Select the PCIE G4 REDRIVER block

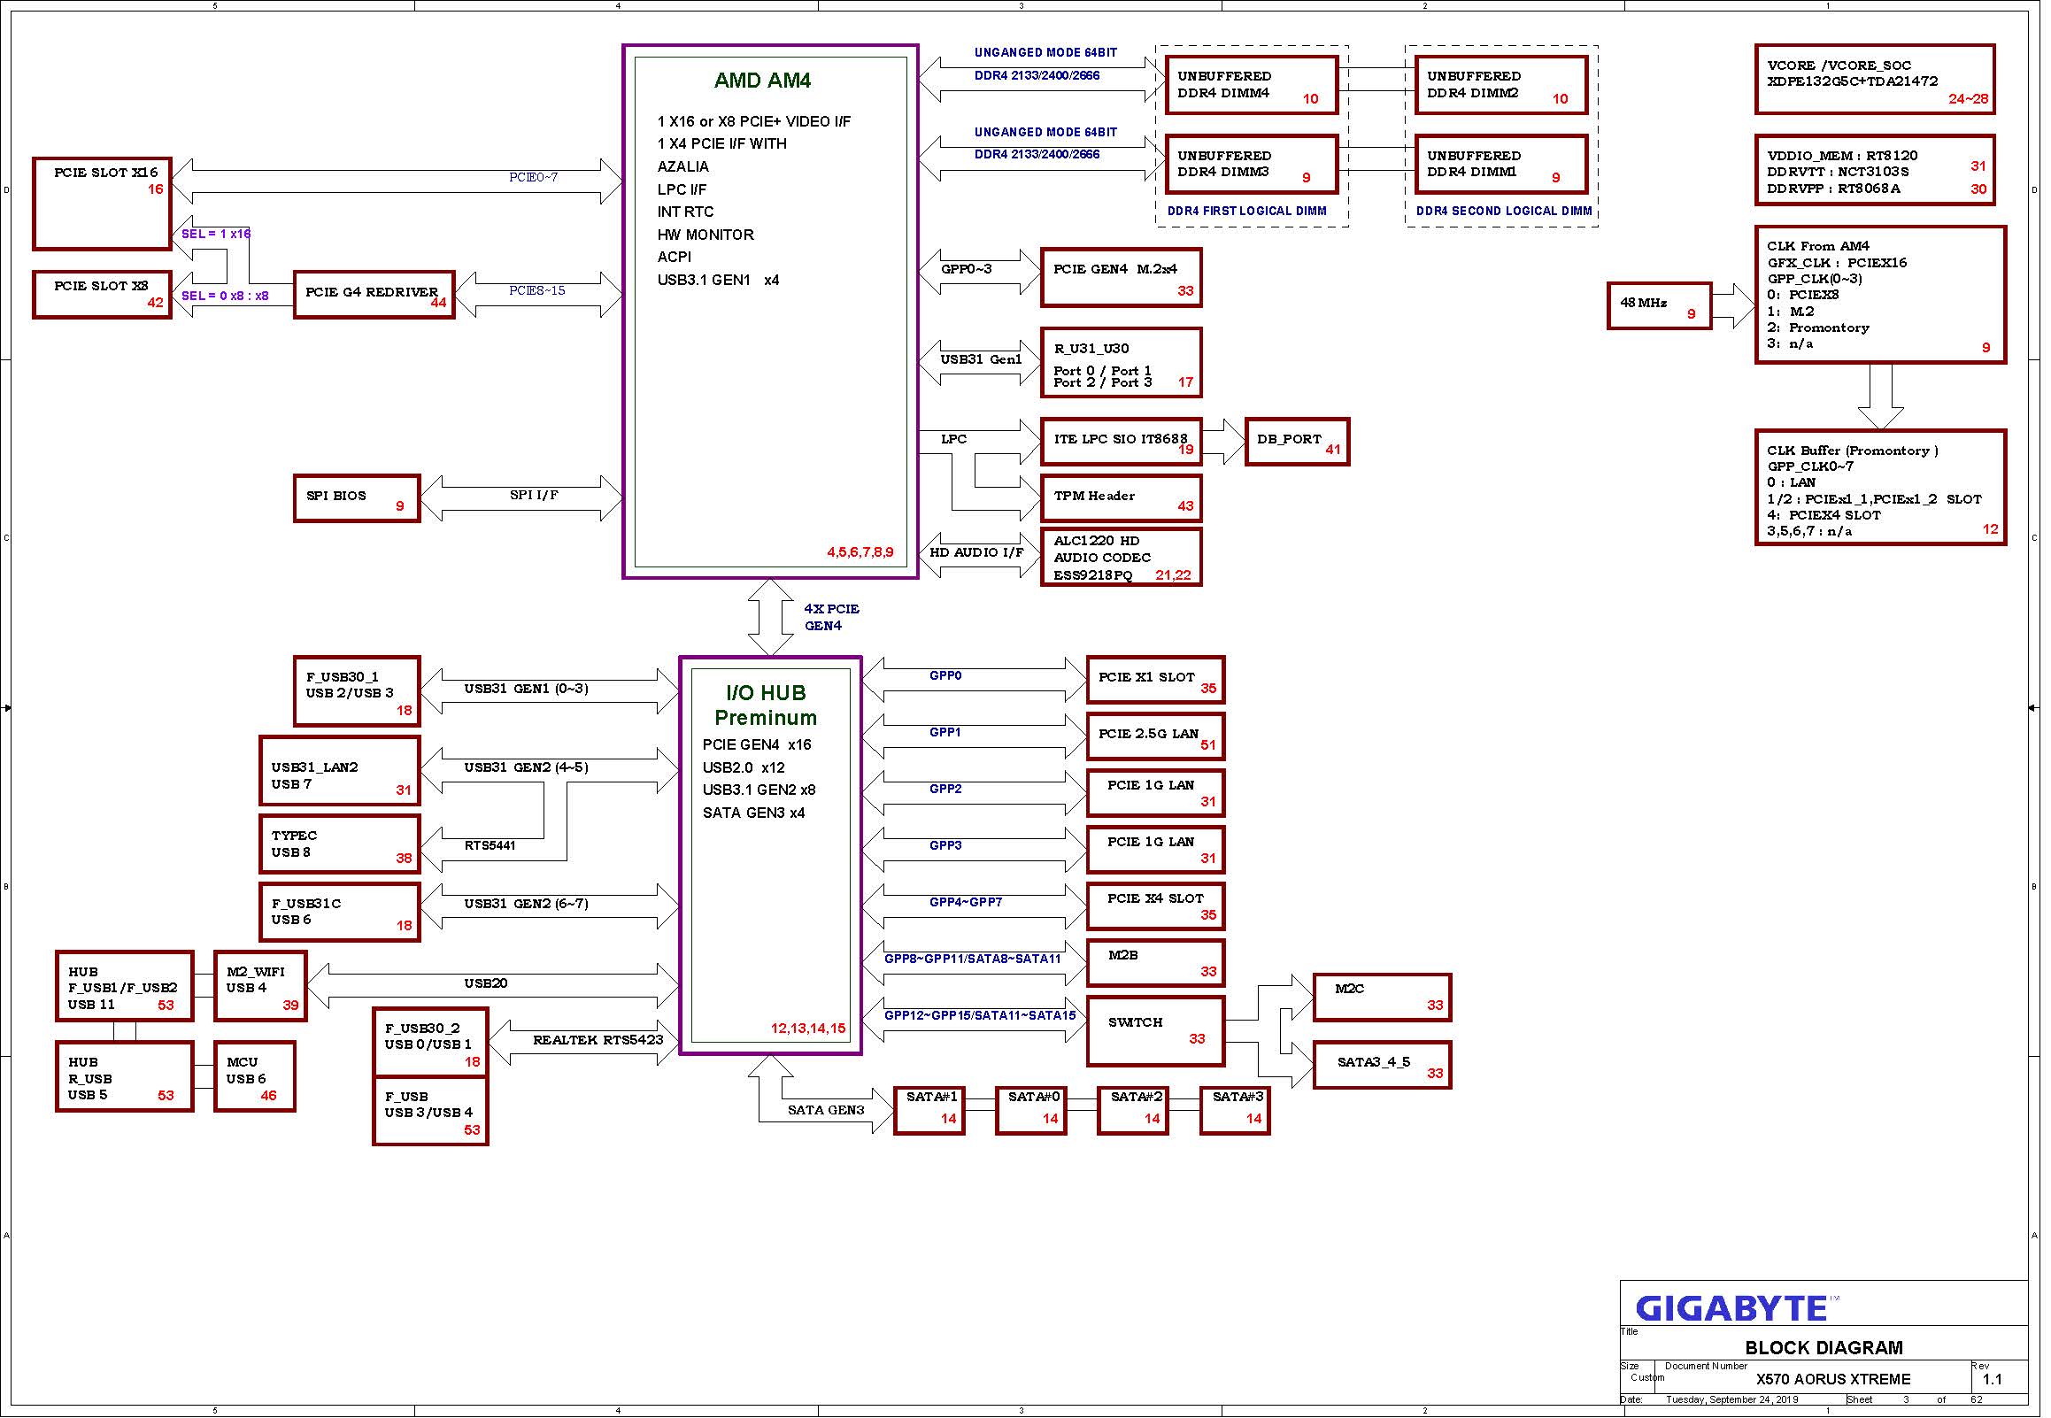[x=374, y=295]
